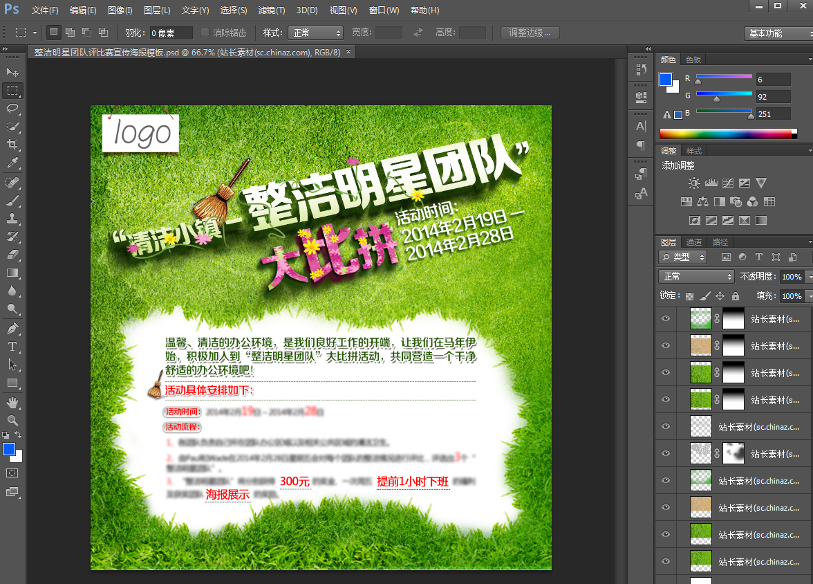Open the 样式 style dropdown

[316, 33]
